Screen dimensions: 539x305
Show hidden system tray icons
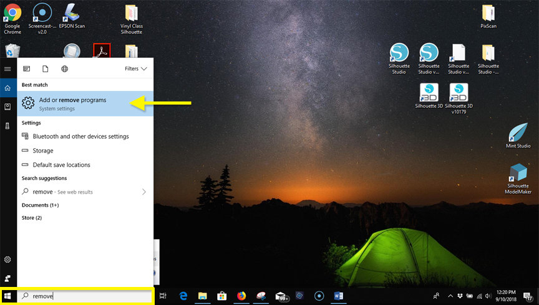tap(450, 296)
